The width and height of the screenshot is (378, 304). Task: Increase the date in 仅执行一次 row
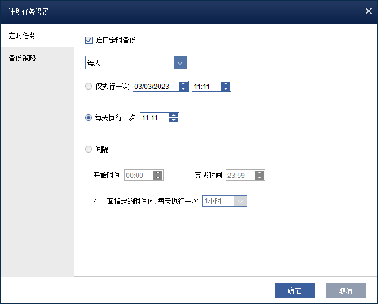183,84
